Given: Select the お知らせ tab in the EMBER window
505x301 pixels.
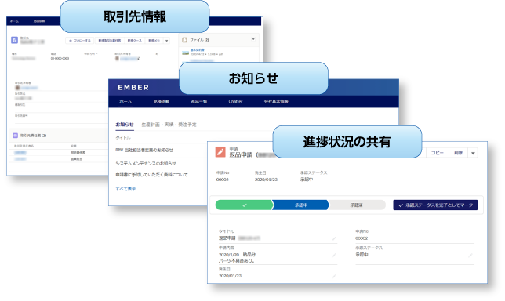Looking at the screenshot, I should 125,125.
